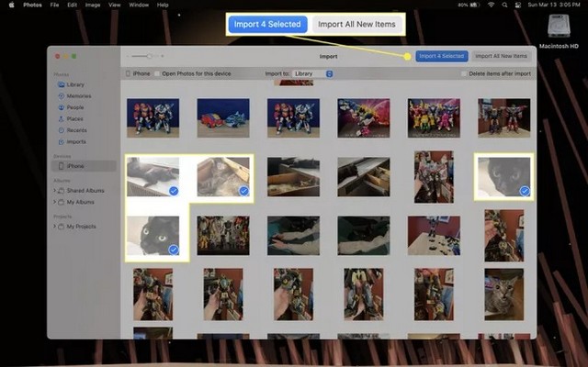Screen dimensions: 588x367
Task: Enable Open Photos for this device
Action: click(x=157, y=73)
